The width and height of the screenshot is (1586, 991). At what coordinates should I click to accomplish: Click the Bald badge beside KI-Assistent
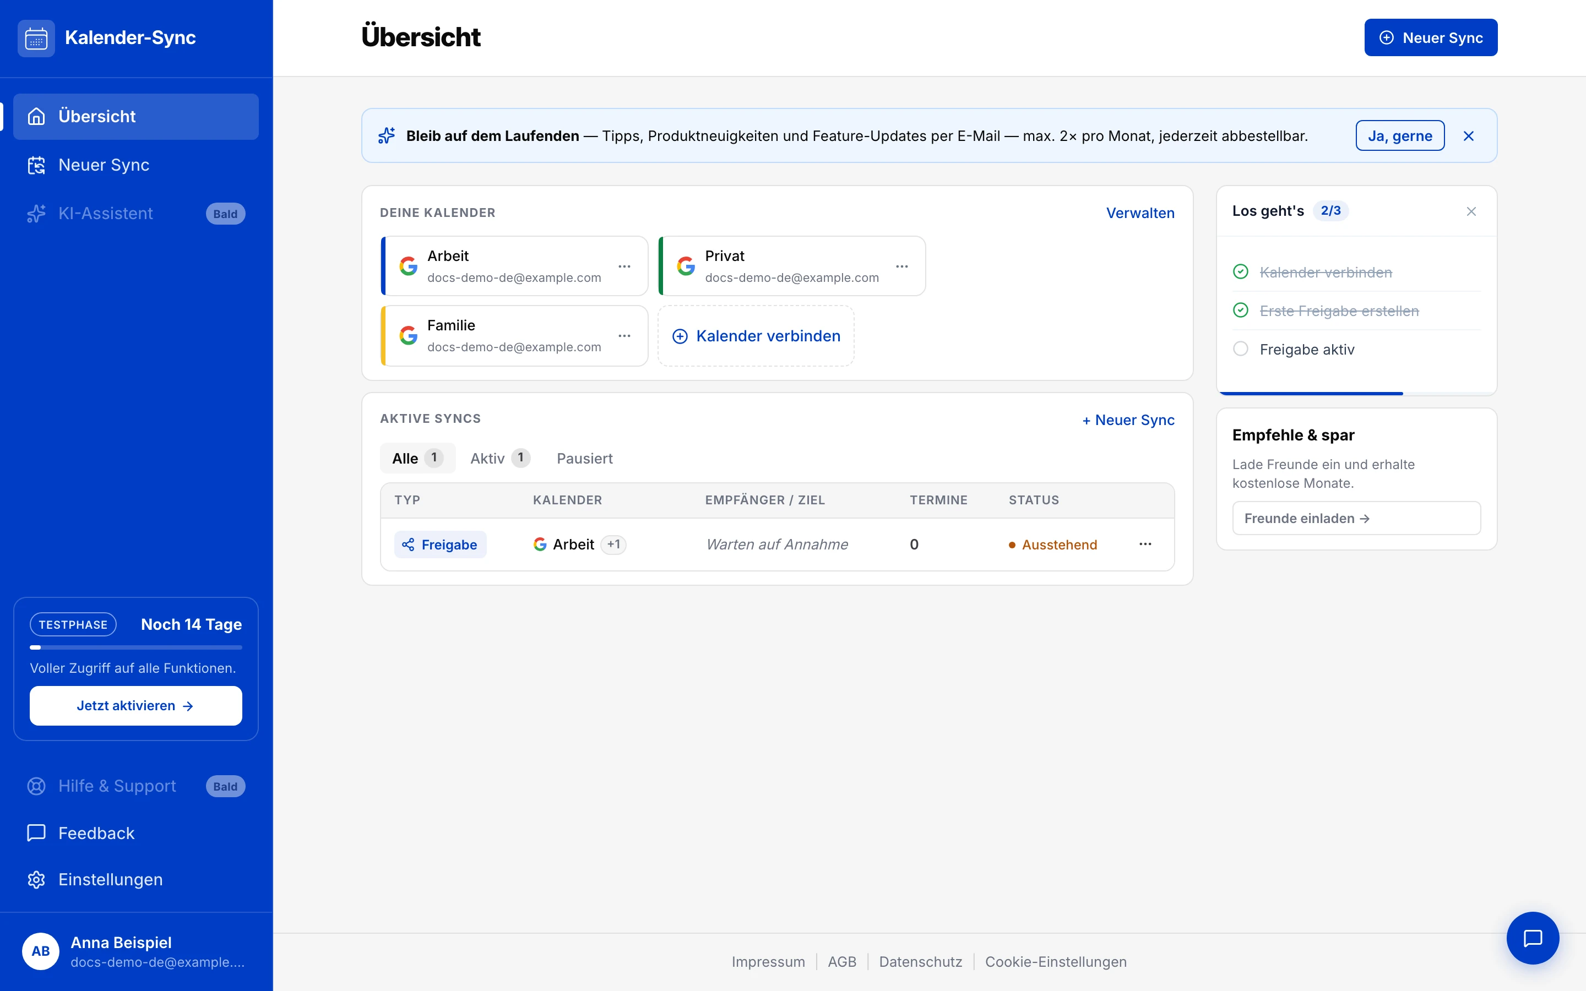[225, 214]
